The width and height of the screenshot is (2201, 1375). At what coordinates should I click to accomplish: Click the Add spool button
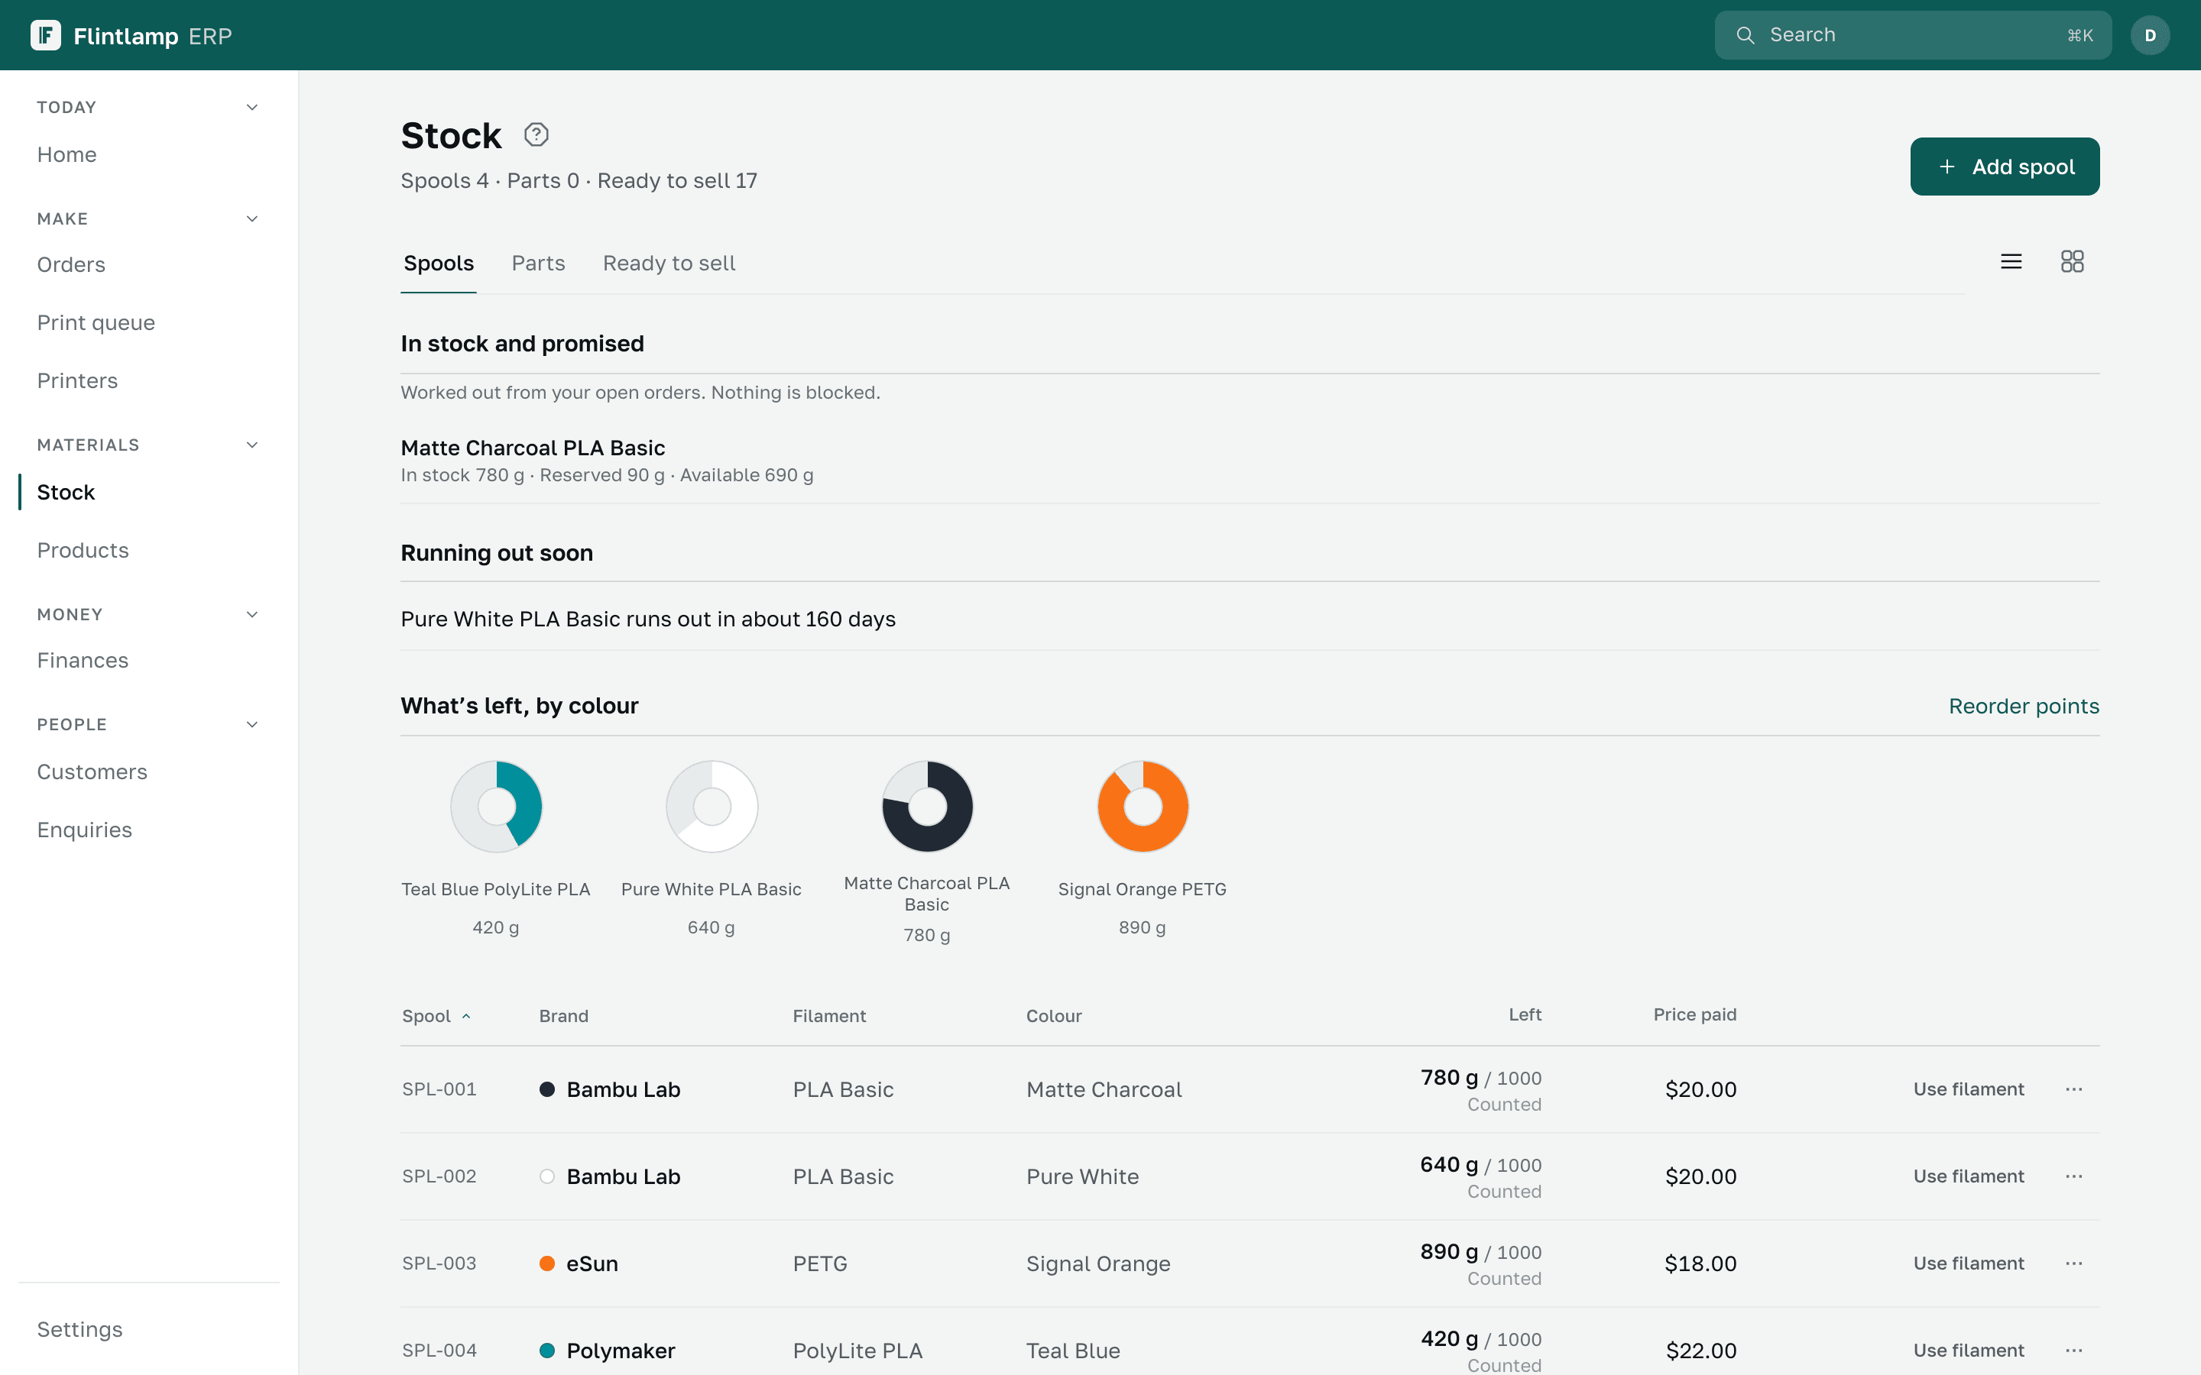2005,167
